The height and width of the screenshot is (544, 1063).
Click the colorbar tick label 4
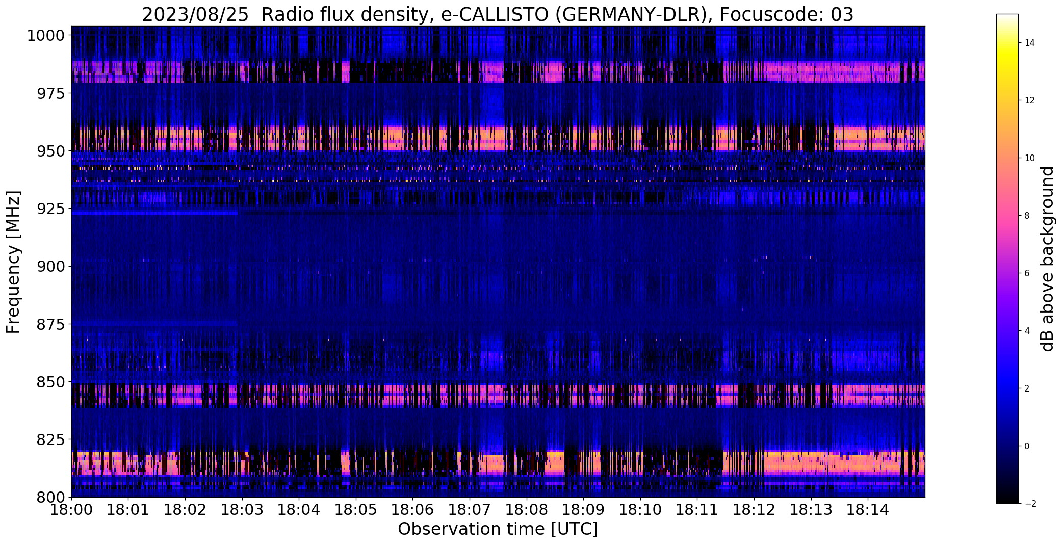click(x=1027, y=331)
